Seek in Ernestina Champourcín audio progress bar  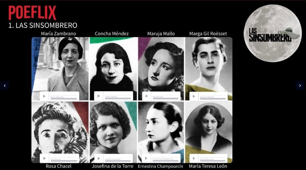tap(166, 161)
